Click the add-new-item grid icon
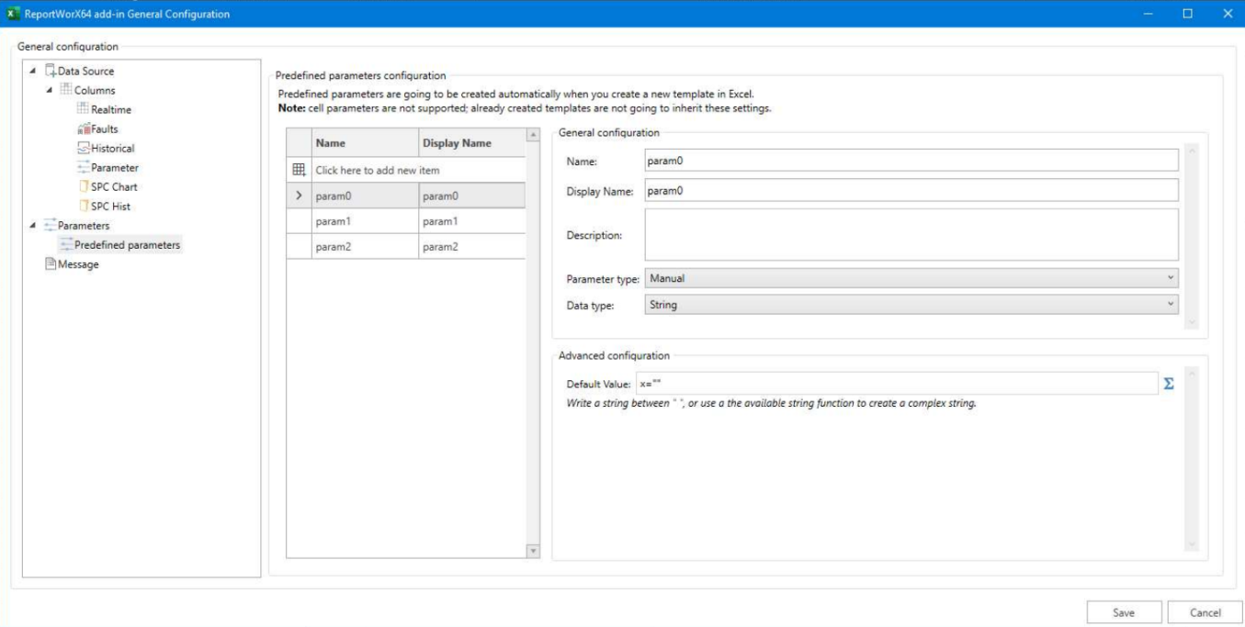 point(297,169)
